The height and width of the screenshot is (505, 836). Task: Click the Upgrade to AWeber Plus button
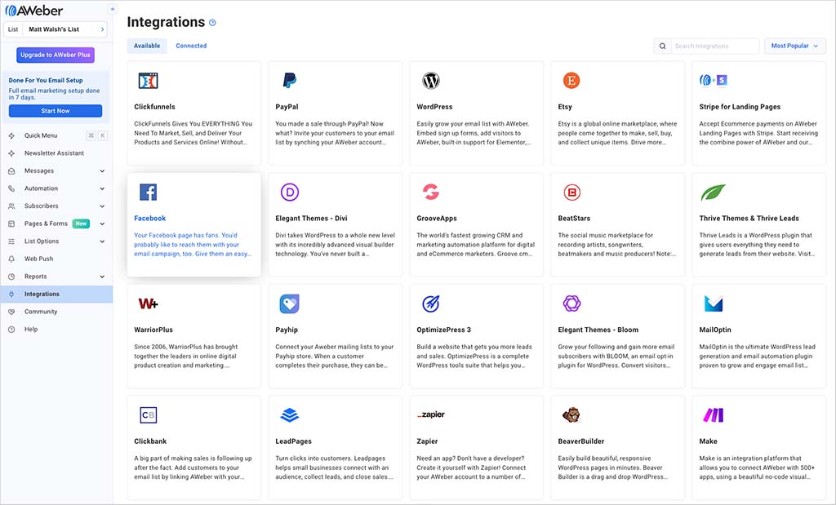pyautogui.click(x=56, y=55)
